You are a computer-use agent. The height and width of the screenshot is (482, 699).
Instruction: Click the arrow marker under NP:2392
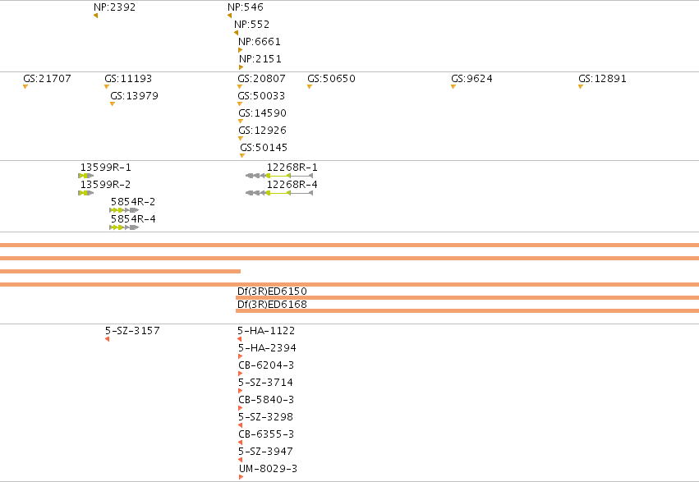coord(95,16)
